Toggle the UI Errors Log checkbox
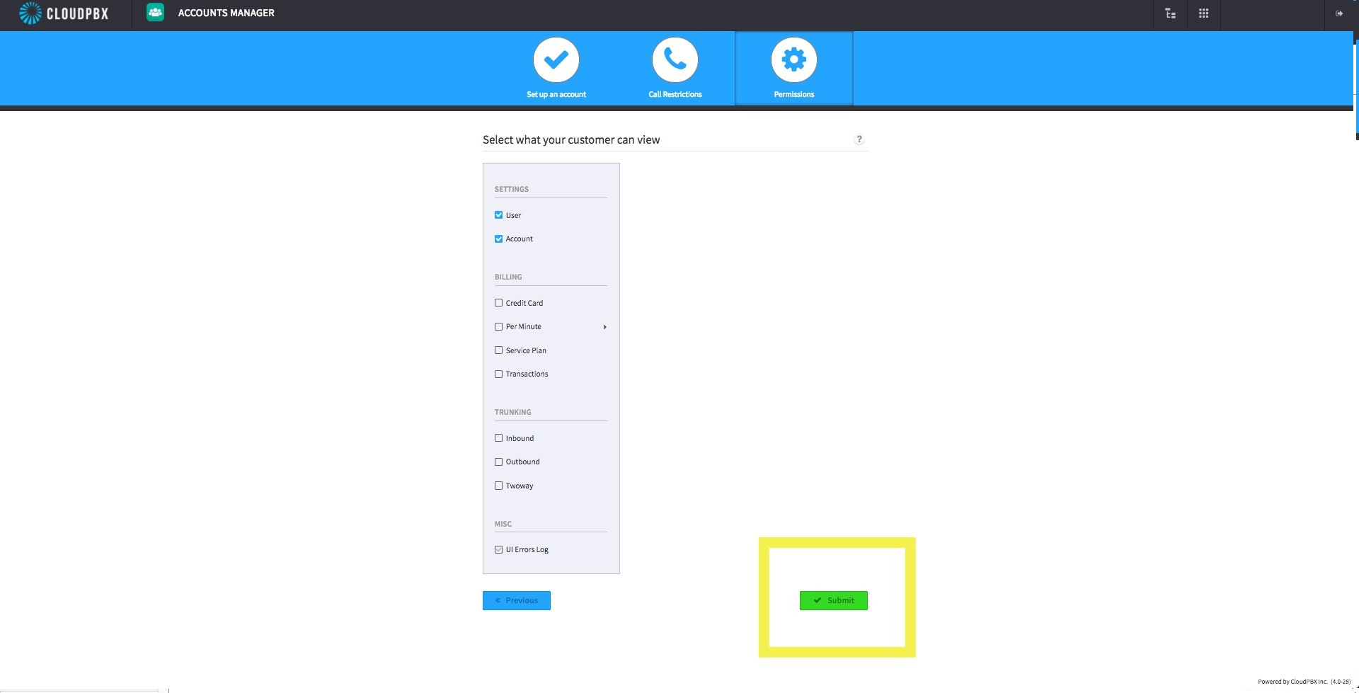 point(498,549)
